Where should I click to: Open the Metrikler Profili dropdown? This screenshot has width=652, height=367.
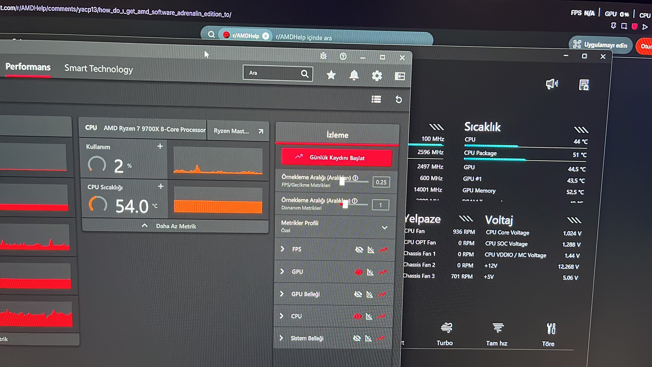point(384,228)
